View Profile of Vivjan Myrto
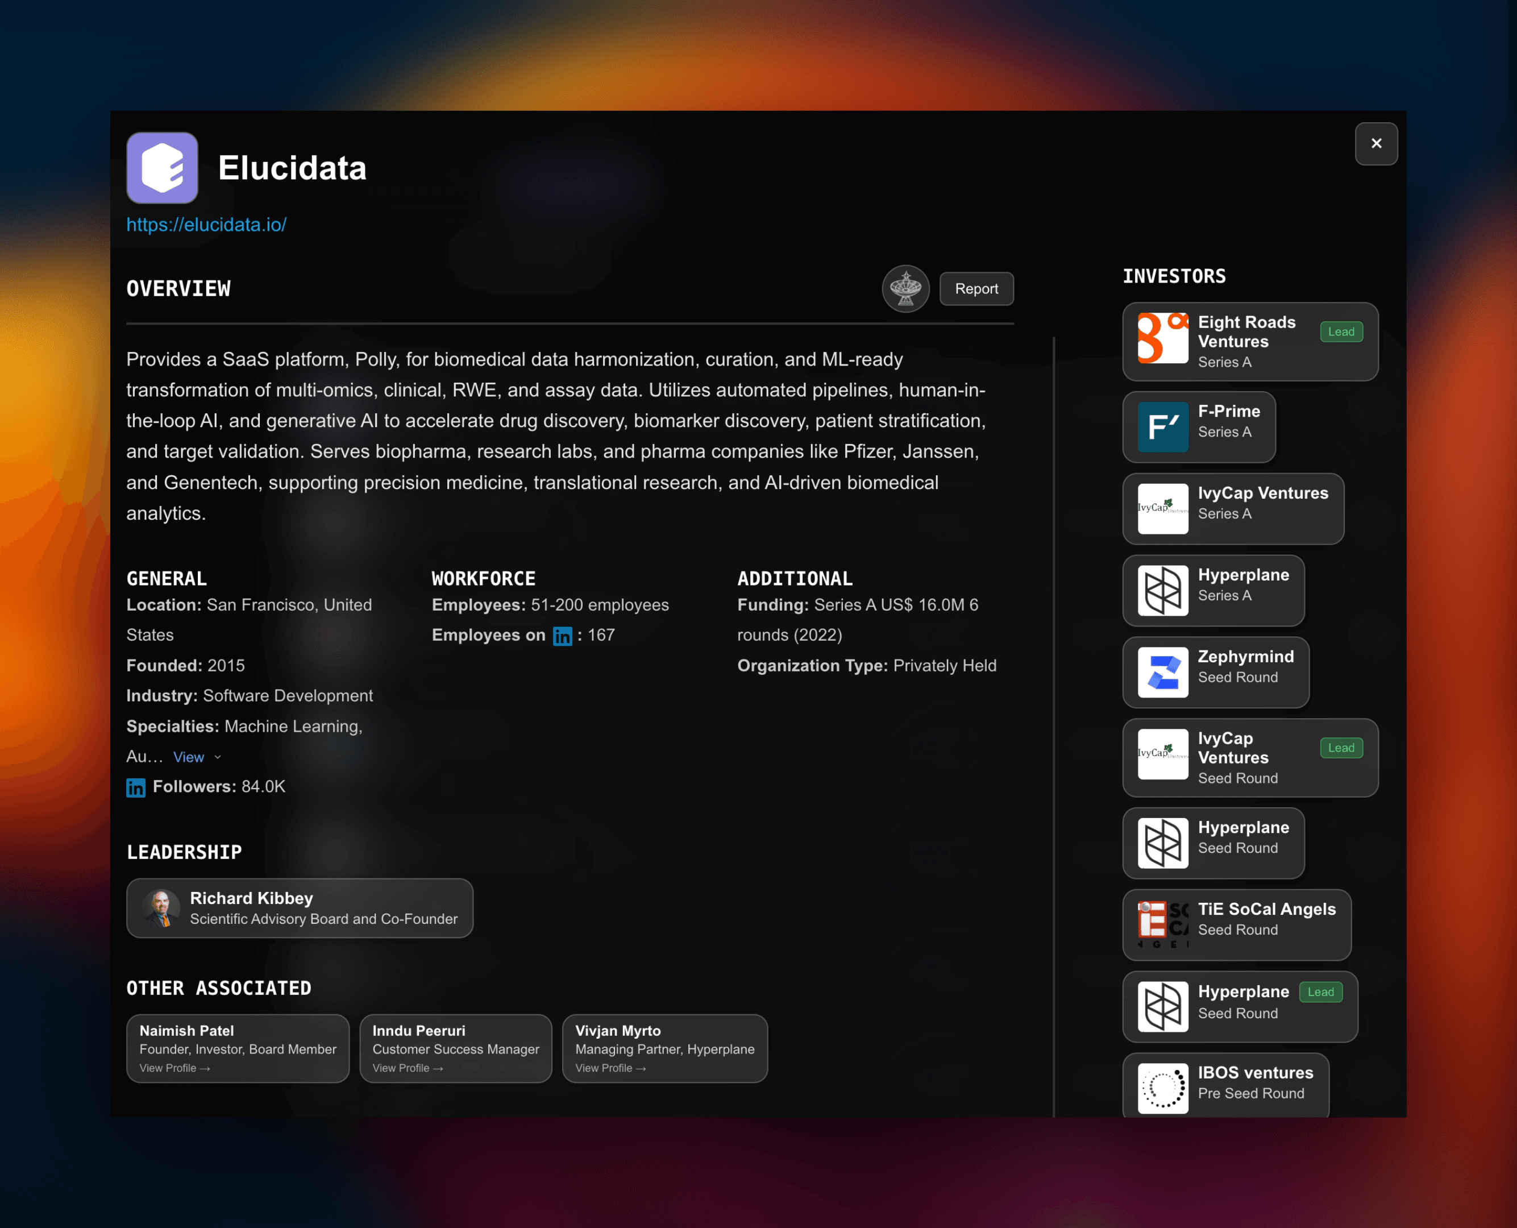 pos(610,1068)
